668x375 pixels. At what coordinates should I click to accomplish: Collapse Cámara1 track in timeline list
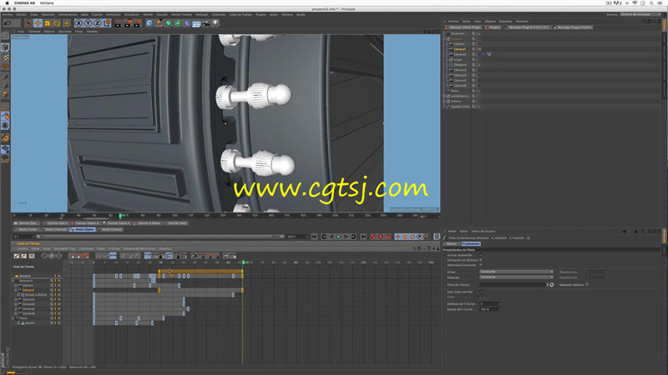pos(15,290)
